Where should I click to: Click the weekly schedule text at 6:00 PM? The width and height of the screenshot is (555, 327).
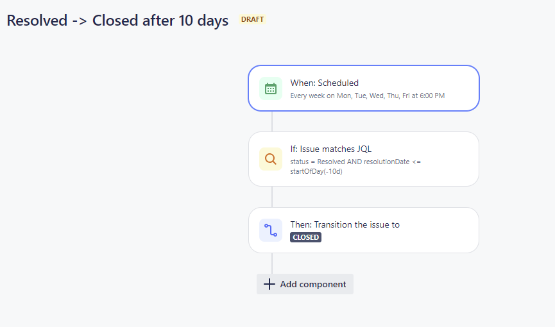(x=368, y=96)
